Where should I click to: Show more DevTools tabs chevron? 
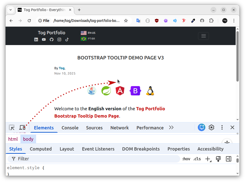pyautogui.click(x=171, y=127)
